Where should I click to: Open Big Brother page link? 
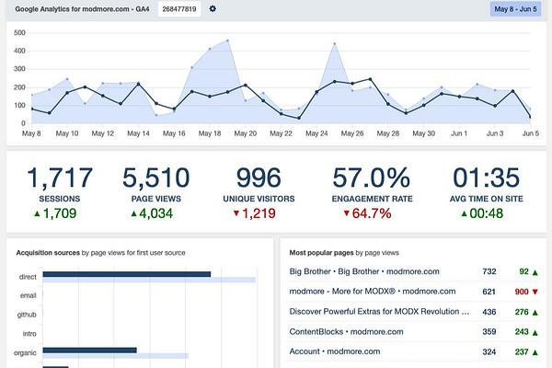tap(364, 271)
